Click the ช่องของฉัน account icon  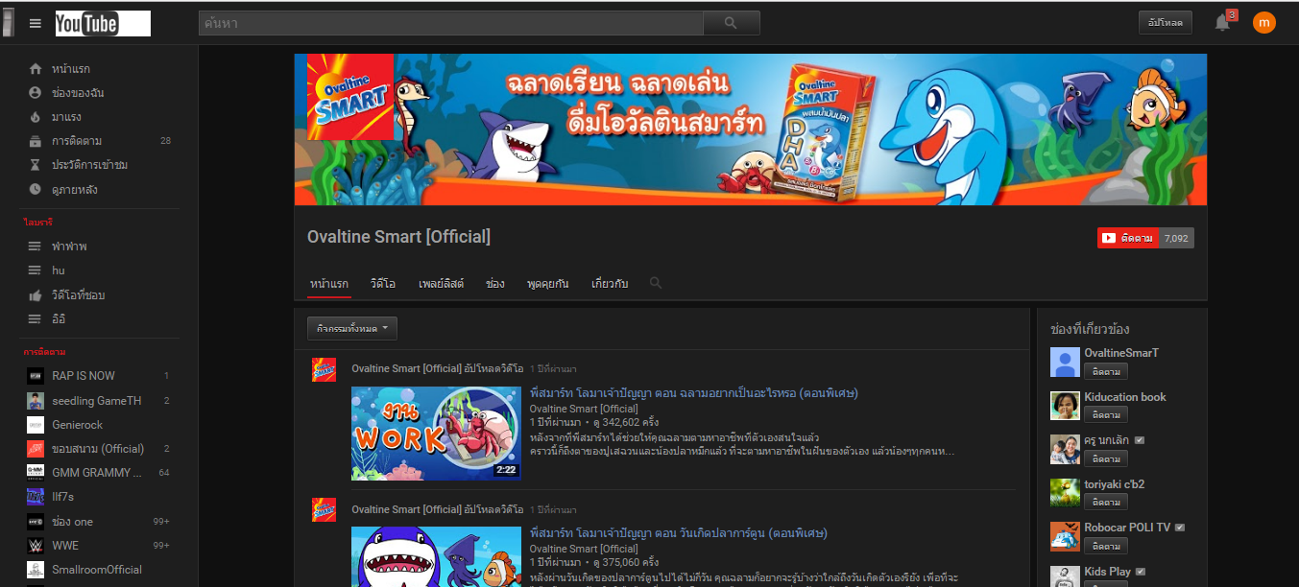coord(36,93)
